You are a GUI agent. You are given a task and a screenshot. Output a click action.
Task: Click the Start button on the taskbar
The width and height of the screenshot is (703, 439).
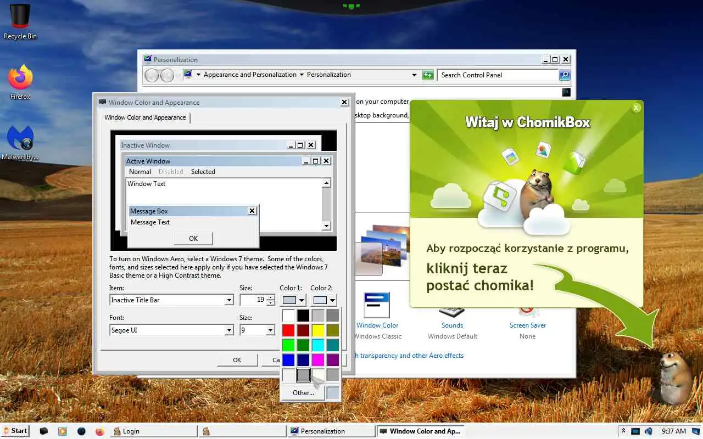[x=15, y=431]
